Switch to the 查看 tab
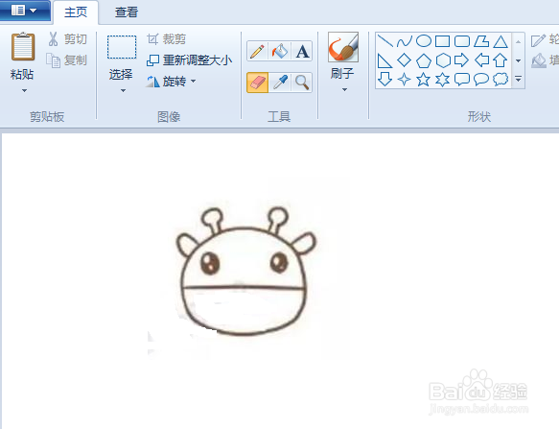The image size is (559, 429). [127, 12]
